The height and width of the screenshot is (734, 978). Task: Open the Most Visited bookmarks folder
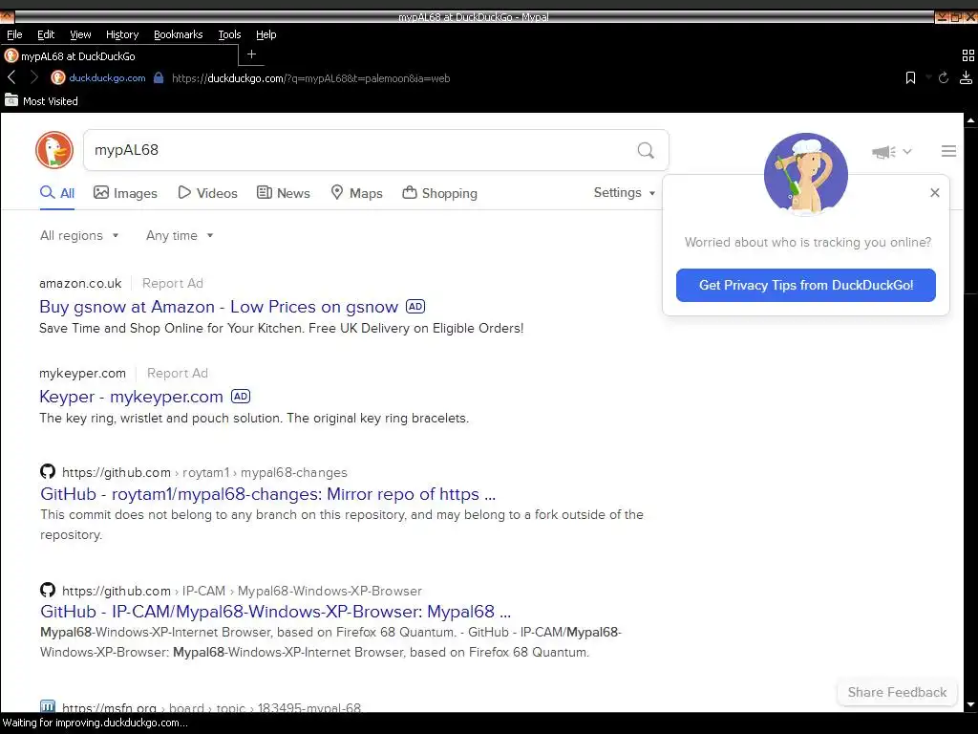[x=41, y=100]
